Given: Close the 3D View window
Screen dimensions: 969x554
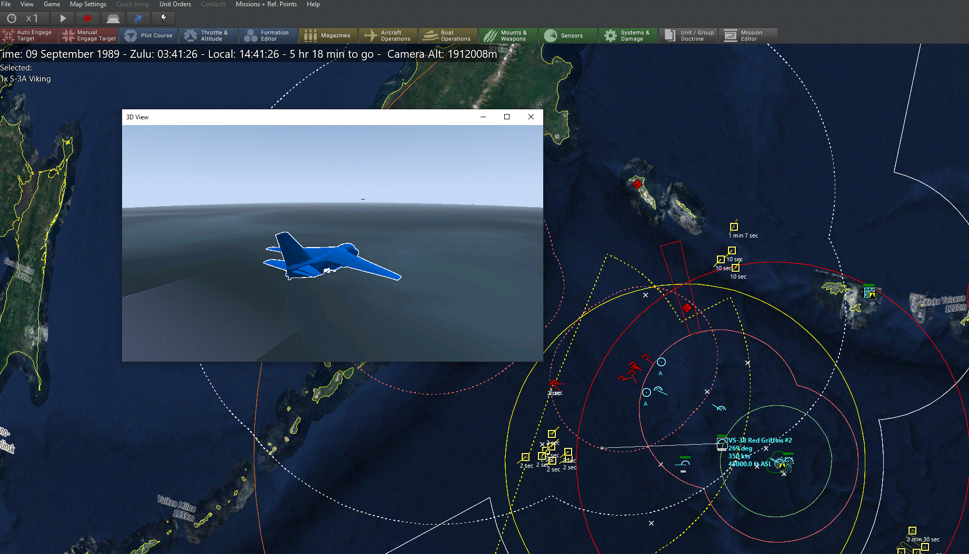Looking at the screenshot, I should [x=531, y=117].
